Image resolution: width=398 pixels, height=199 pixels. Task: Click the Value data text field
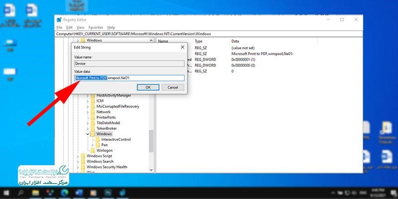[129, 78]
